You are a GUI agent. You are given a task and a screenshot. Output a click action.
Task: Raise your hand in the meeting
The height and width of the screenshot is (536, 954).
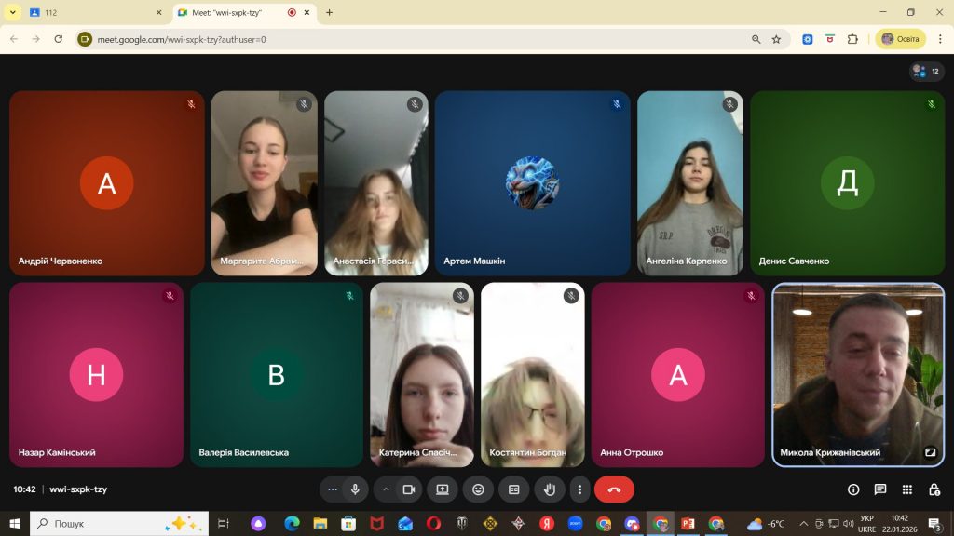pos(550,489)
